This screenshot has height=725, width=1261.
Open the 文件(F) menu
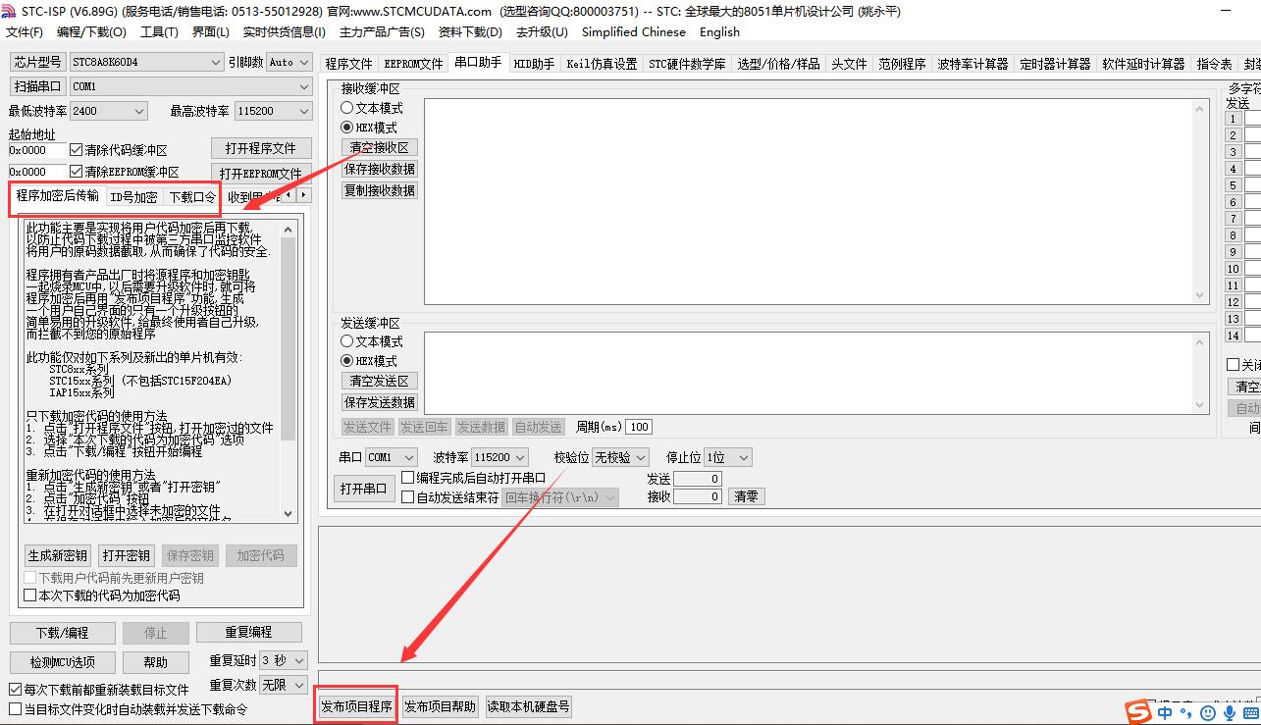point(25,31)
